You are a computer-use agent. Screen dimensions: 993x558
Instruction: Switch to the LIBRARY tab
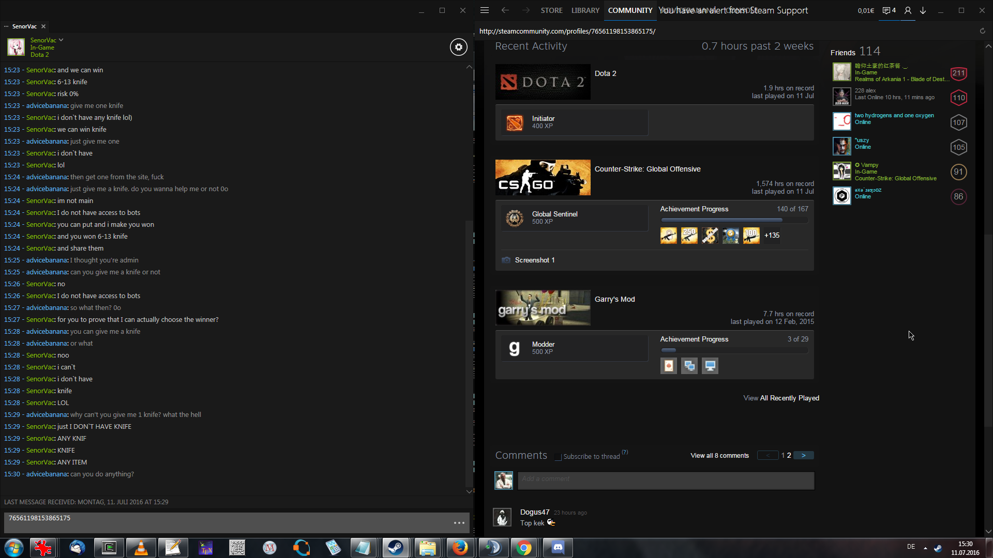[x=585, y=10]
